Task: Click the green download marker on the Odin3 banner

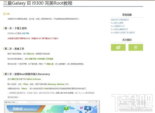Action: click(x=66, y=109)
